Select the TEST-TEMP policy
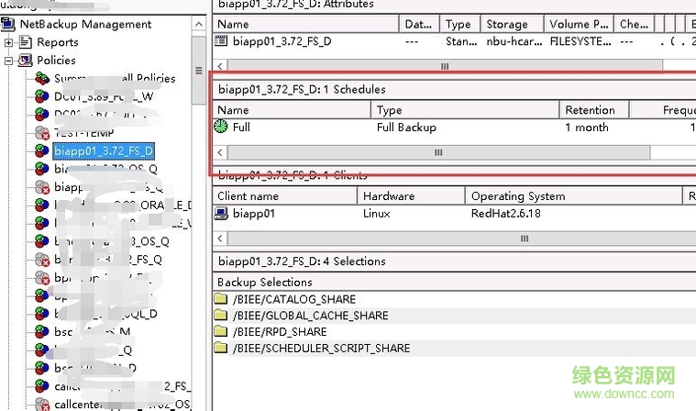This screenshot has height=411, width=696. [83, 133]
